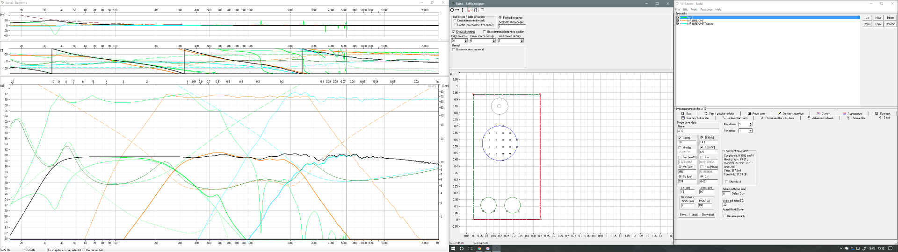Open Task View in the taskbar
The height and width of the screenshot is (252, 898).
tap(470, 248)
